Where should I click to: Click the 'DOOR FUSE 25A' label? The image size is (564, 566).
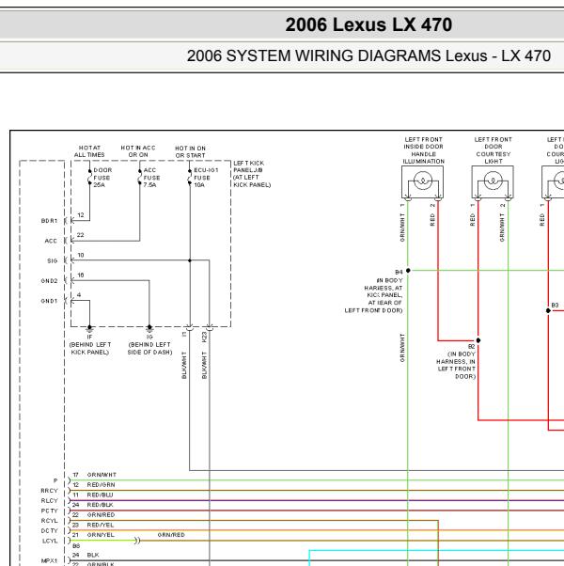tap(102, 178)
